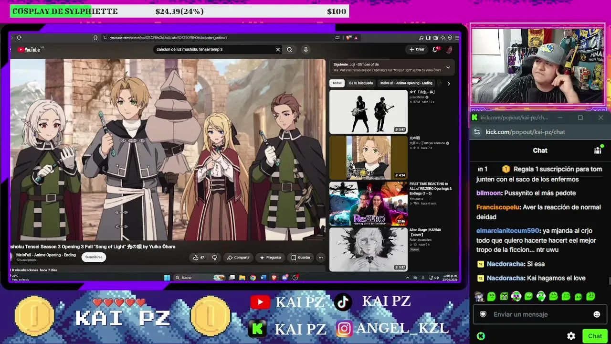The width and height of the screenshot is (611, 344).
Task: Bookmark this page in the address bar
Action: [x=95, y=38]
